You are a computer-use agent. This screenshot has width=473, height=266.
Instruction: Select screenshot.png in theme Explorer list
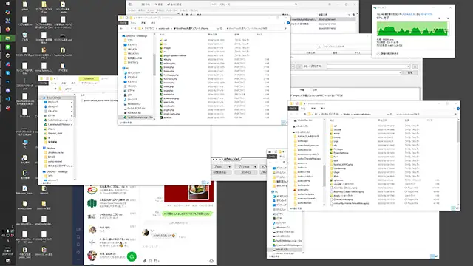[169, 98]
